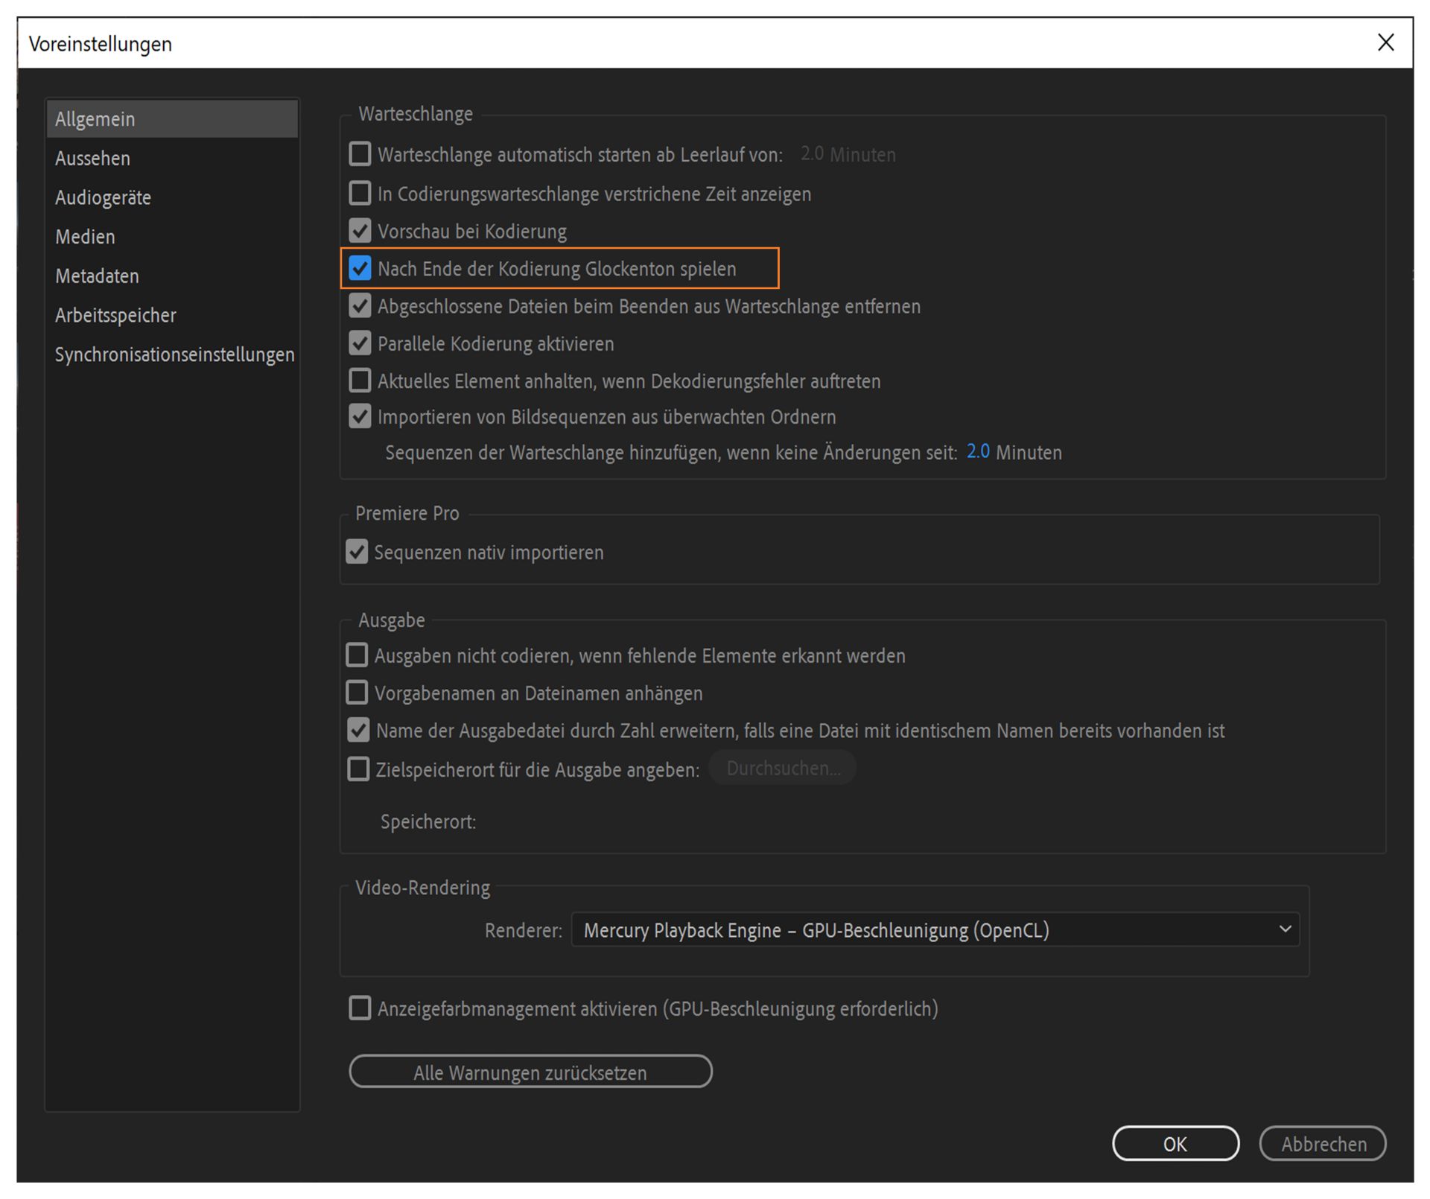The height and width of the screenshot is (1199, 1430).
Task: Select the Aussehen category
Action: point(92,158)
